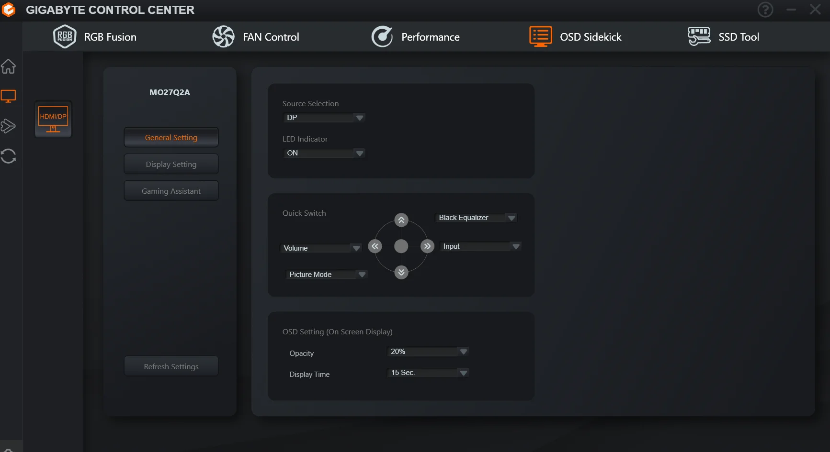
Task: Select the HDMI/DP monitor device thumbnail
Action: [x=53, y=120]
